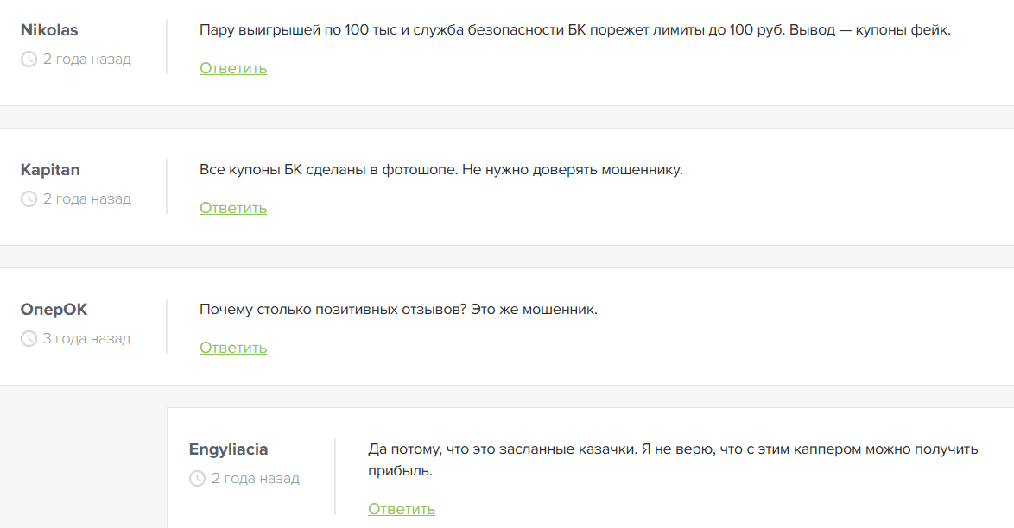The height and width of the screenshot is (528, 1014).
Task: Select the timestamp '3 года назад' under ОперОК
Action: (86, 338)
